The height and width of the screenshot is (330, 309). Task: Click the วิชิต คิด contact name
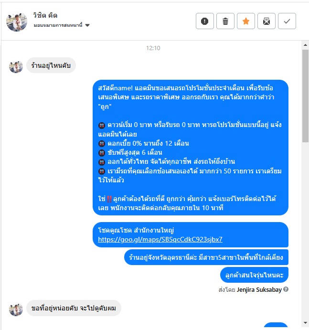[45, 15]
